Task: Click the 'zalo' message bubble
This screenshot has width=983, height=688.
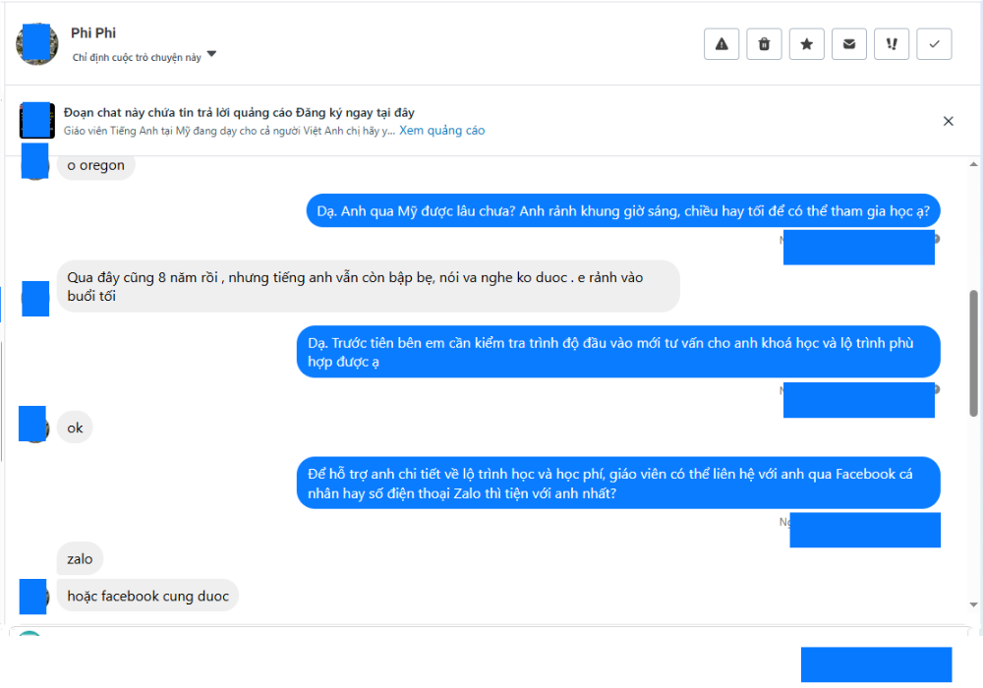Action: pyautogui.click(x=80, y=559)
